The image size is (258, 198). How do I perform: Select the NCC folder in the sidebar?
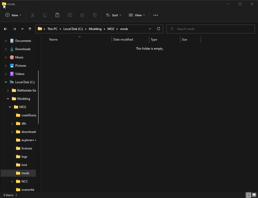point(24,181)
